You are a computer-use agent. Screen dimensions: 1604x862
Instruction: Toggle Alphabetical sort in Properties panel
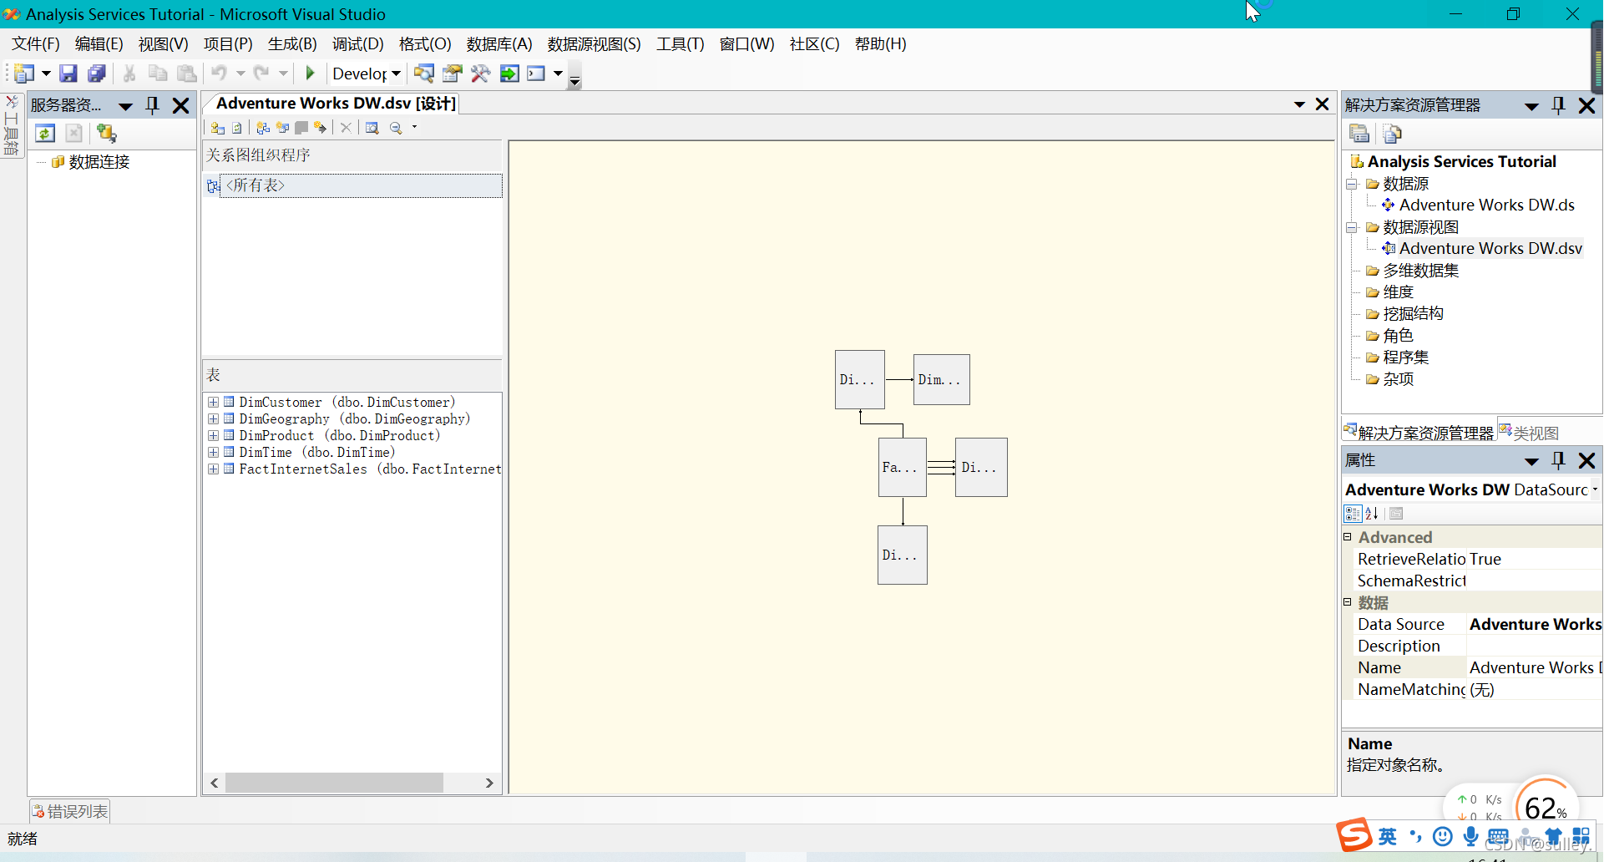point(1372,514)
